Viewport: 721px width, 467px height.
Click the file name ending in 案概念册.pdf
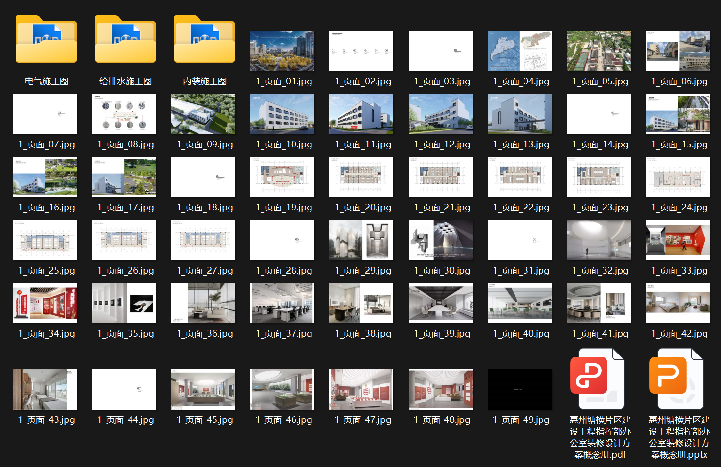click(600, 437)
